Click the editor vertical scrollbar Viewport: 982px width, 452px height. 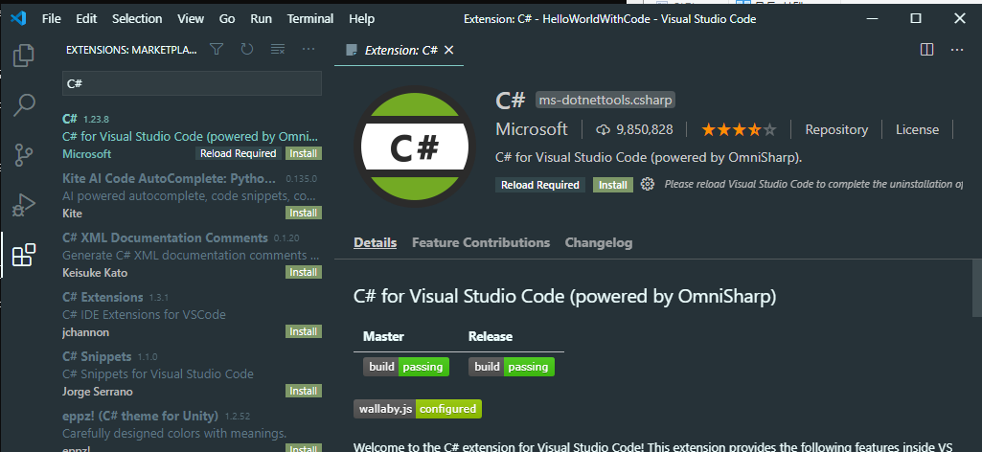pos(977,288)
